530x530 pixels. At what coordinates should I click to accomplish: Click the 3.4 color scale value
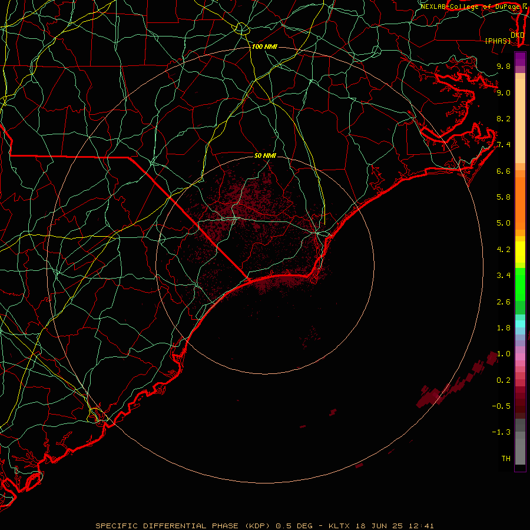coord(503,276)
